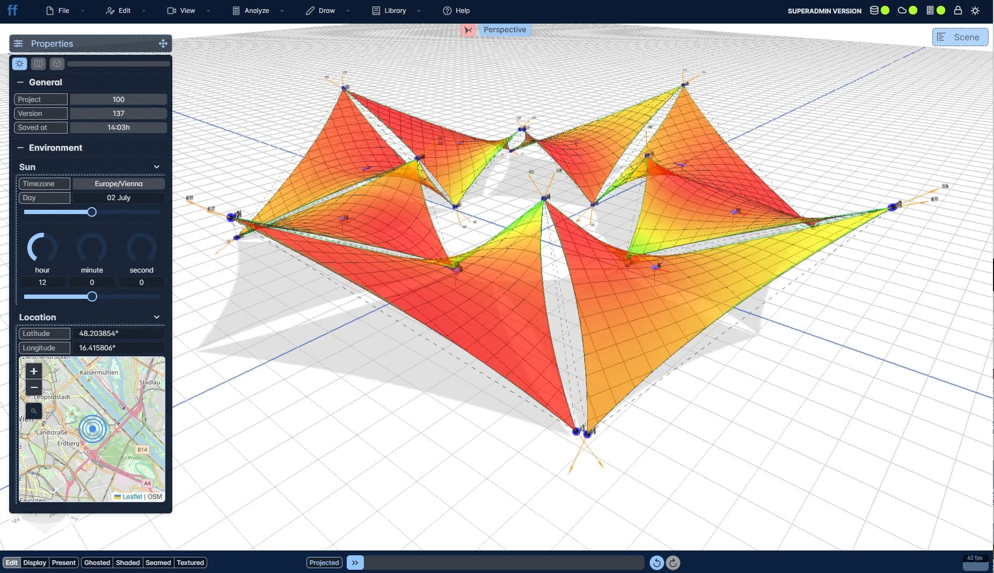Image resolution: width=994 pixels, height=573 pixels.
Task: Open the Analyze menu
Action: [257, 11]
